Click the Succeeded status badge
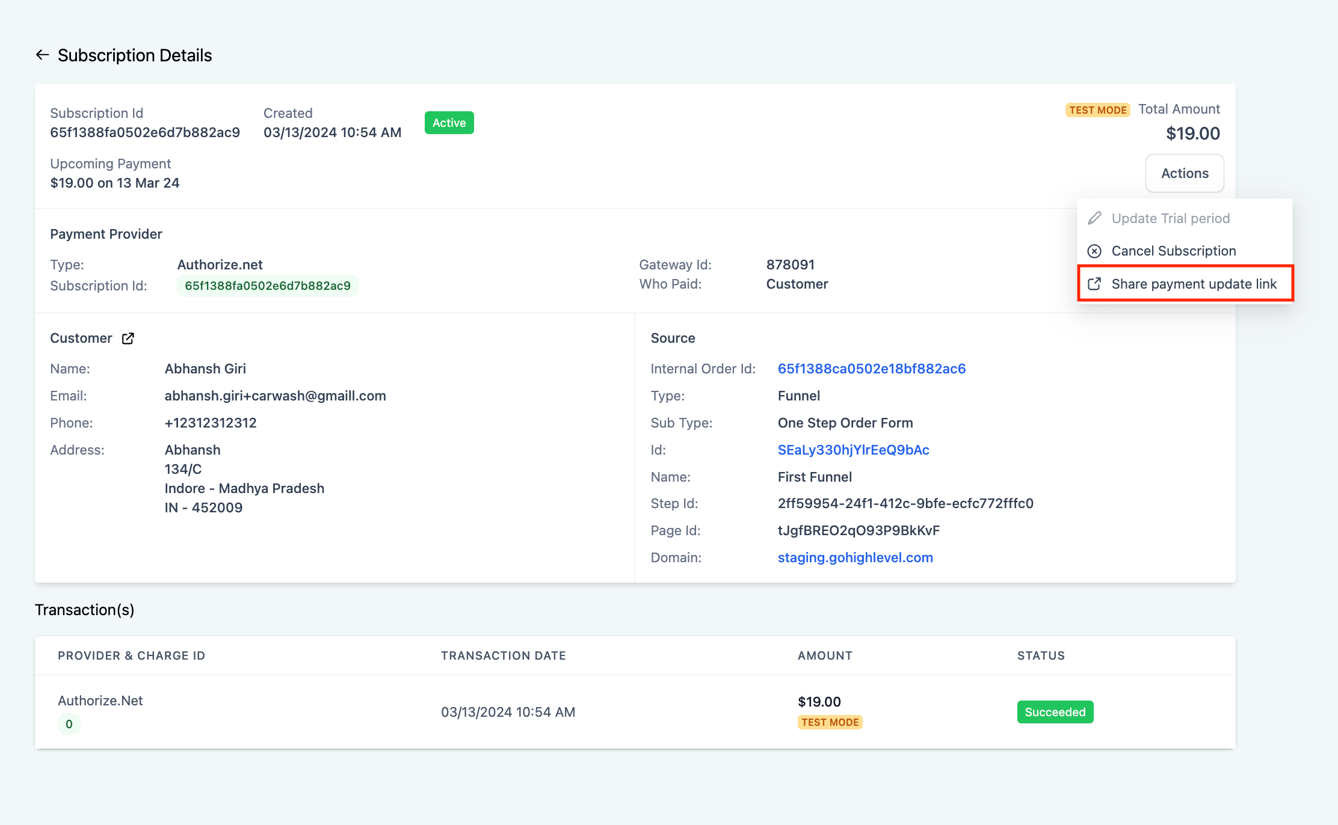The height and width of the screenshot is (825, 1338). click(1055, 712)
